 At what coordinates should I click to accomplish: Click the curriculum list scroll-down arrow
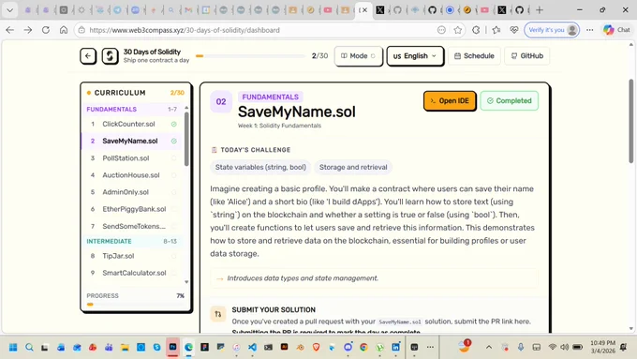pyautogui.click(x=186, y=282)
